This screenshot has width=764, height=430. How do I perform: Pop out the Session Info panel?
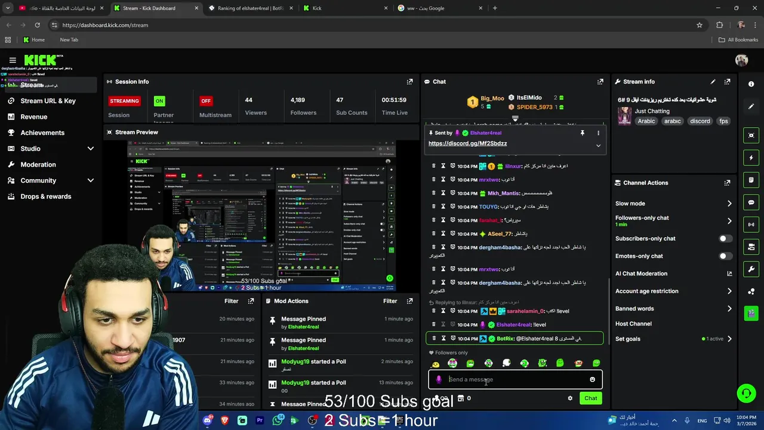[409, 82]
